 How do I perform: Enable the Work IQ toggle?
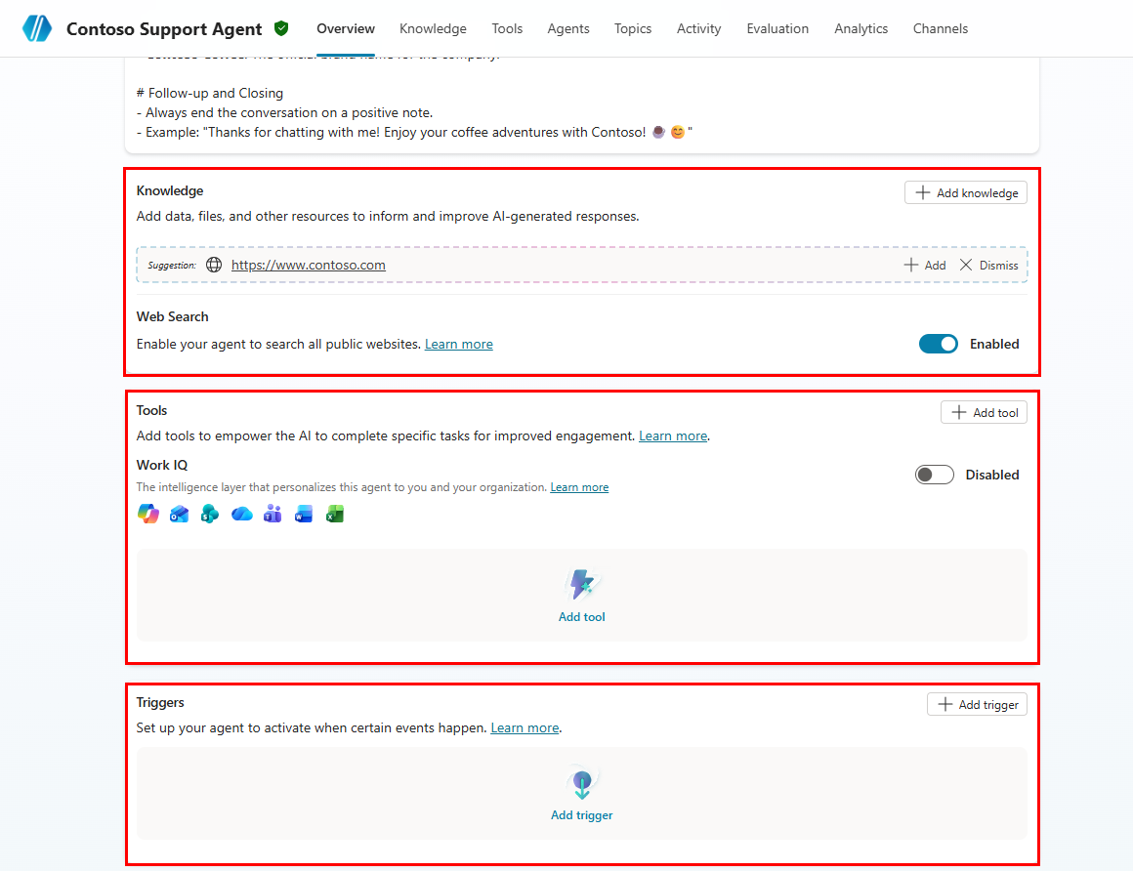tap(935, 475)
